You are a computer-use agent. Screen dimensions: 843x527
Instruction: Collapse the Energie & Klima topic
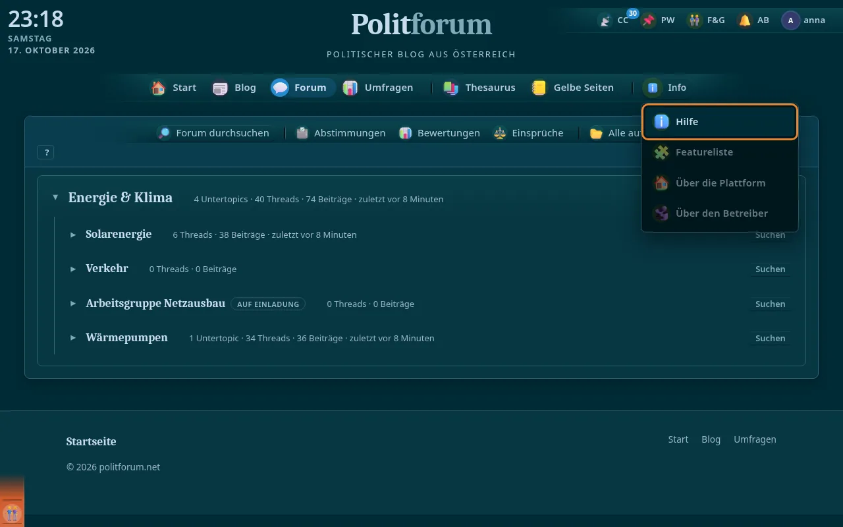point(55,198)
